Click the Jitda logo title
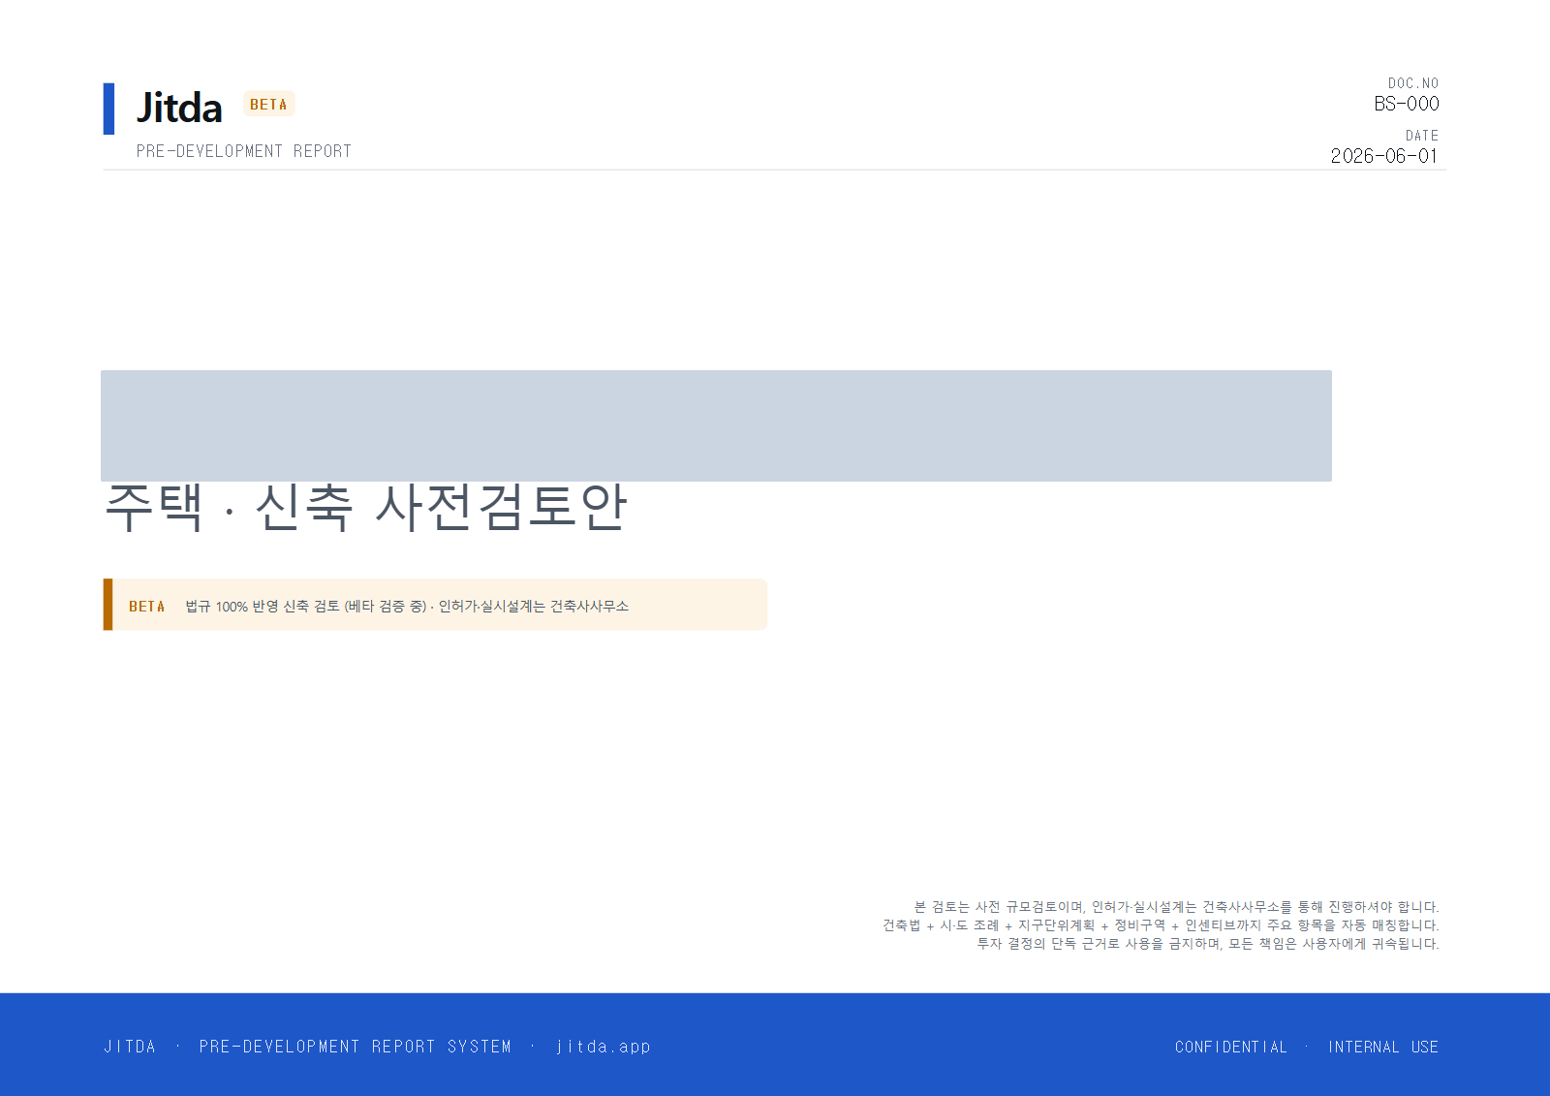The width and height of the screenshot is (1550, 1096). (x=179, y=108)
